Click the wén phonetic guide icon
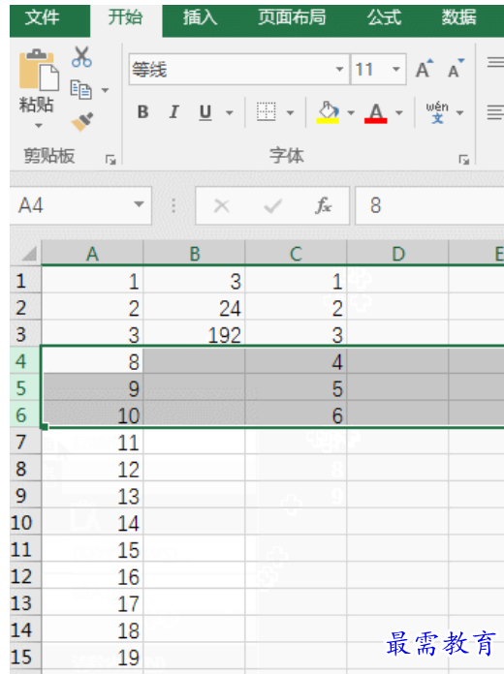 click(437, 112)
